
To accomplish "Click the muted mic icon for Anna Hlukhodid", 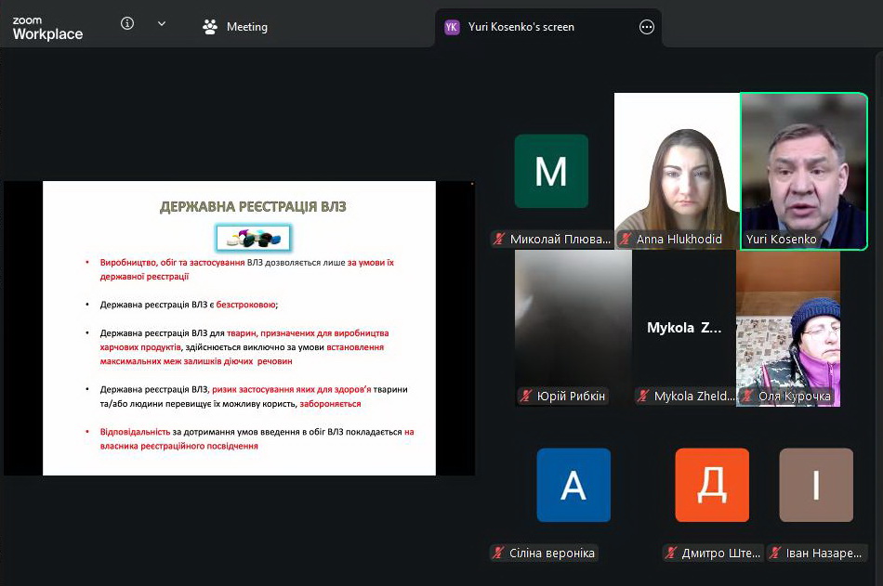I will [x=626, y=240].
